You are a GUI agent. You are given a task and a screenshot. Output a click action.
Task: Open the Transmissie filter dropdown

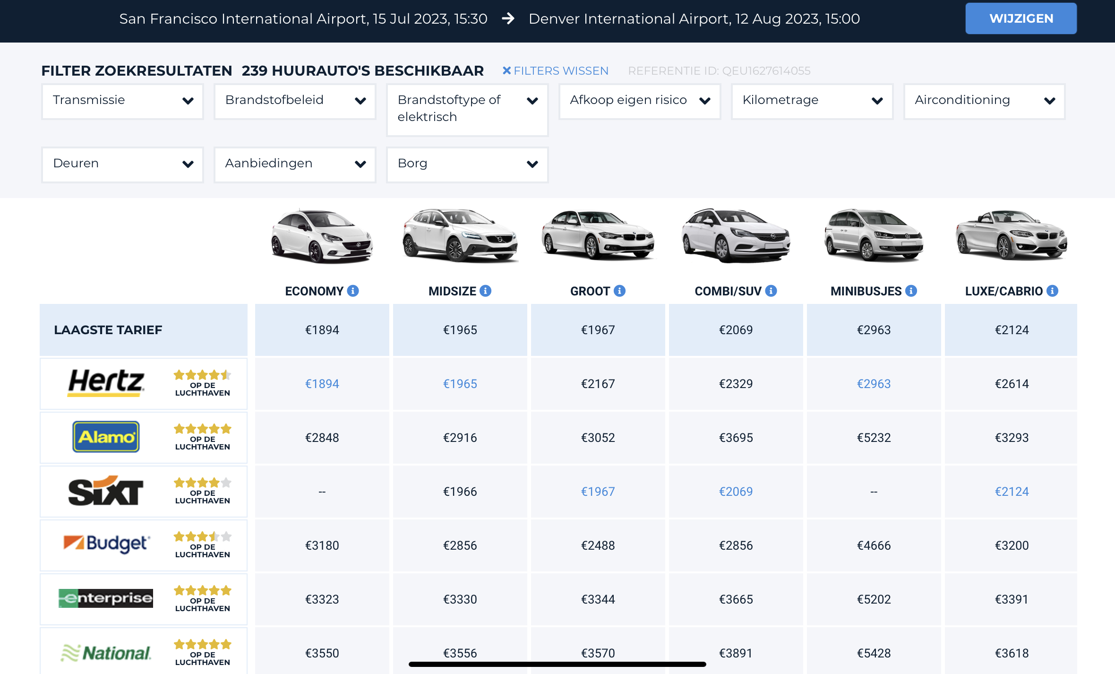[122, 101]
